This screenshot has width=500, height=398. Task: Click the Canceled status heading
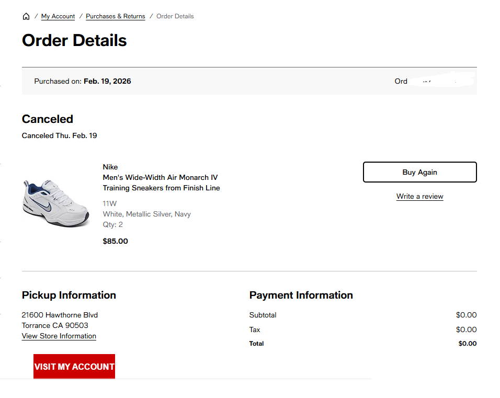[48, 119]
